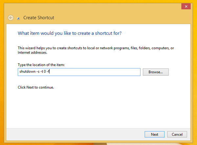Screen dimensions: 197x145
Task: Click the 'Internet addresses.' description line
Action: click(33, 52)
